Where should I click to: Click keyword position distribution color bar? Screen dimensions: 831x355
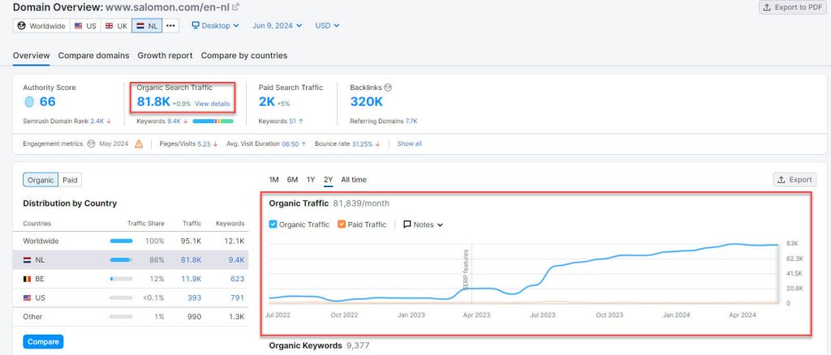(213, 121)
